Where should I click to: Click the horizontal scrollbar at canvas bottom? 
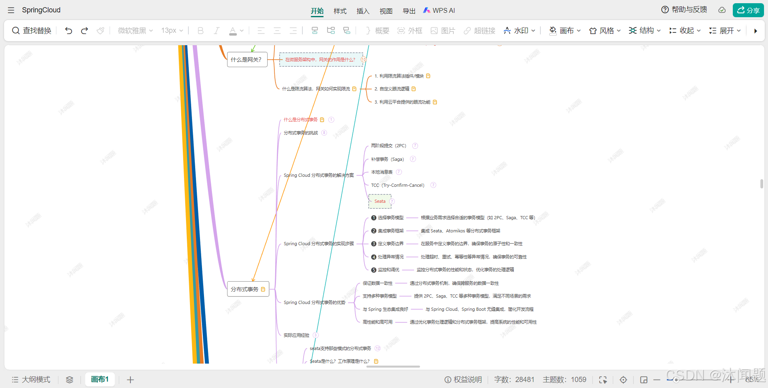(x=393, y=366)
